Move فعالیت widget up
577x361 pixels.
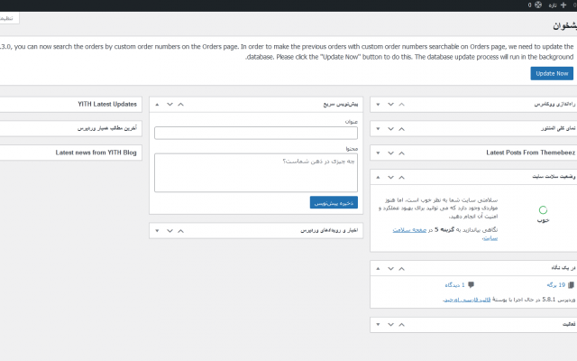pos(401,325)
